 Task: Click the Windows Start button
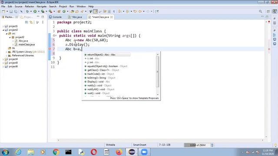6,152
